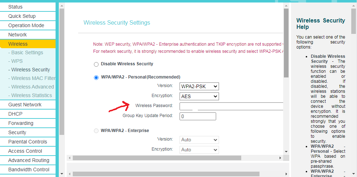Expand the AES Encryption dropdown
The image size is (357, 177).
point(199,96)
